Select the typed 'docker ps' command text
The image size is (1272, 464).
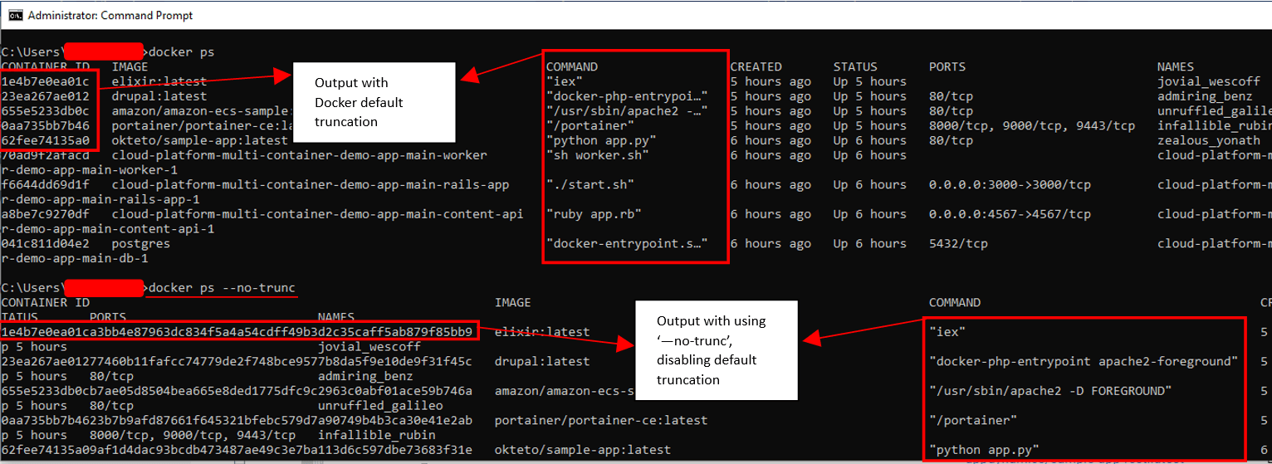(x=181, y=52)
